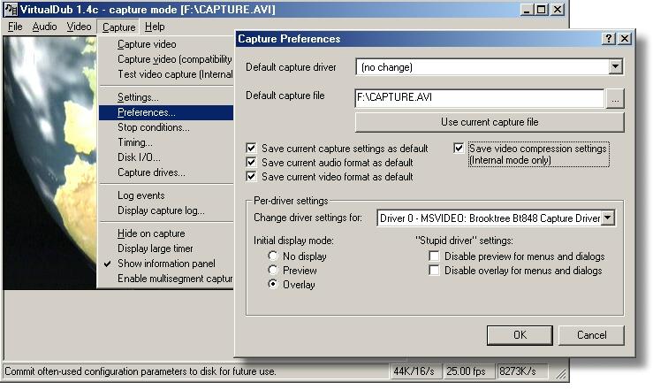Cancel the Capture Preferences dialog
Image resolution: width=653 pixels, height=390 pixels.
pos(592,335)
